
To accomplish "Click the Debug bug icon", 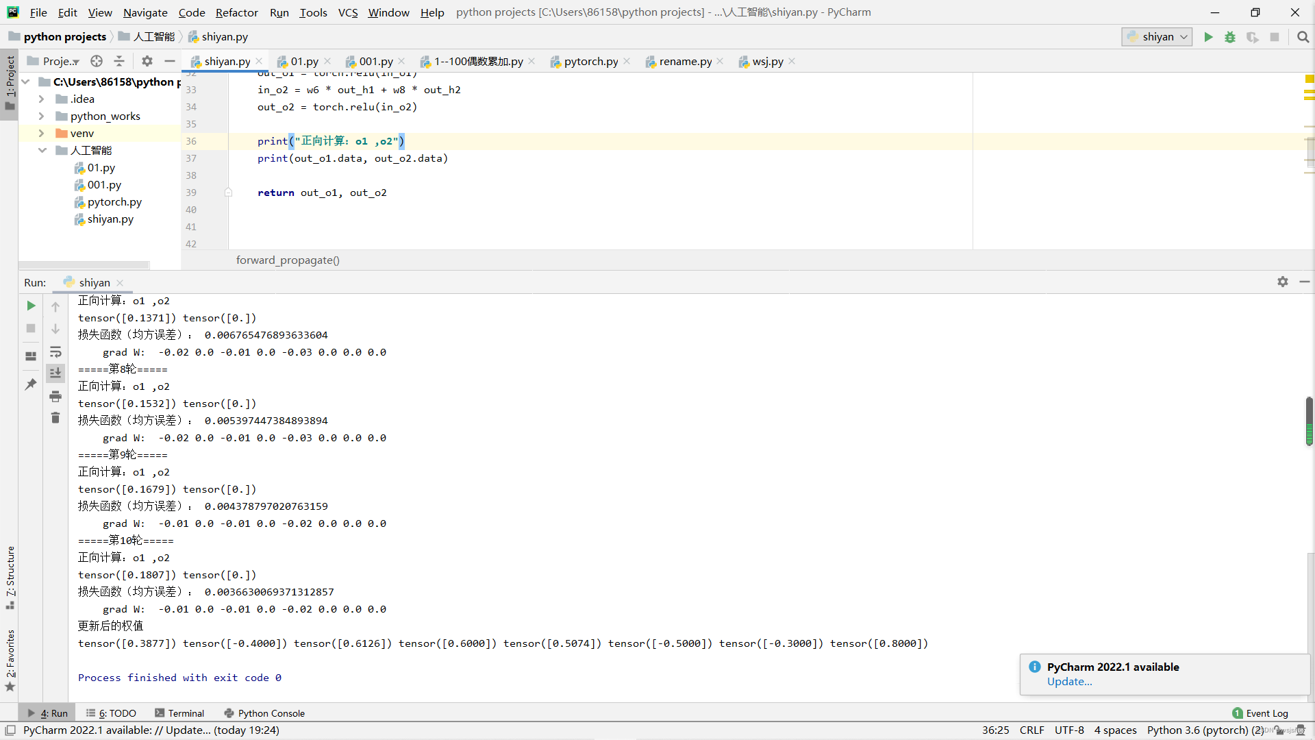I will point(1230,37).
